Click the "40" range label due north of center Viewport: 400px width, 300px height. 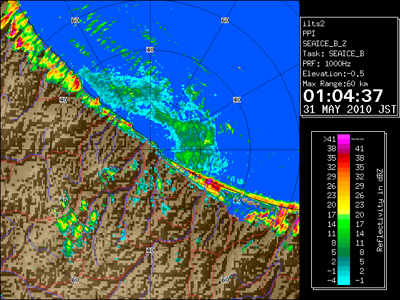tap(150, 50)
